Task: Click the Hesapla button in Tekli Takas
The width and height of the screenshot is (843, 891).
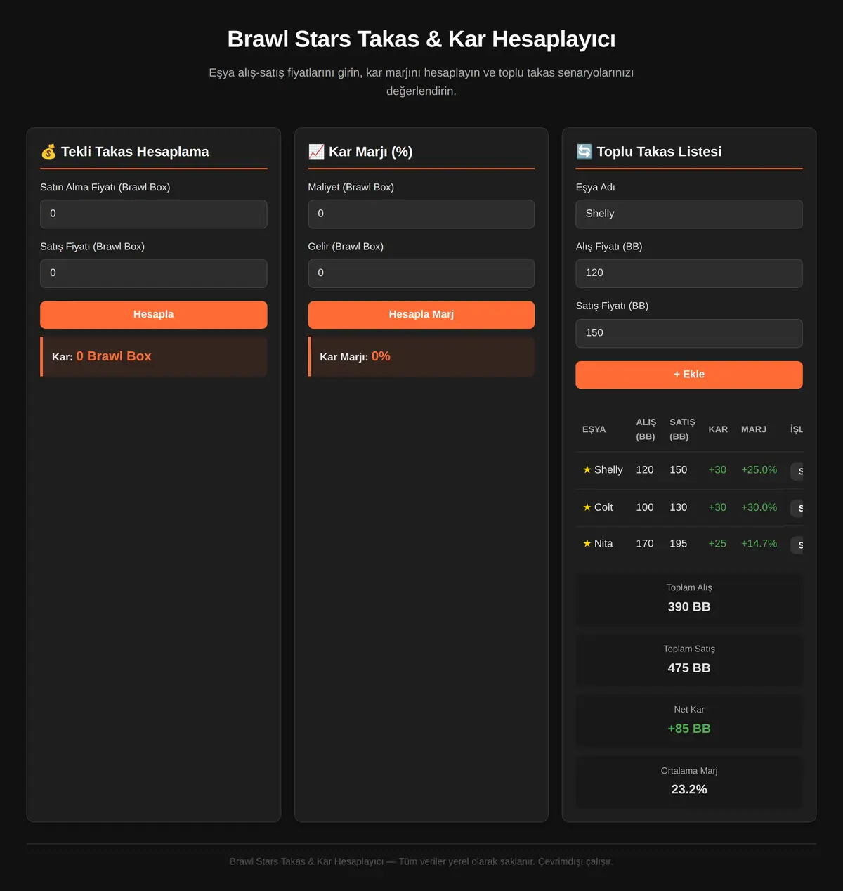Action: tap(154, 315)
